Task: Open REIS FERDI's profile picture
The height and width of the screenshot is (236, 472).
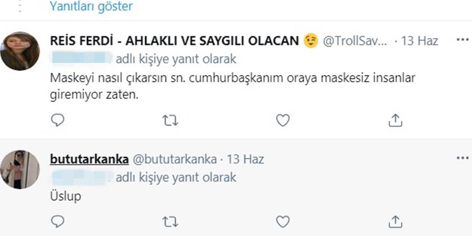Action: click(20, 51)
